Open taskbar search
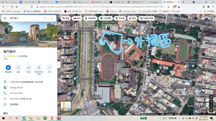Image resolution: width=216 pixels, height=121 pixels. click(x=10, y=118)
